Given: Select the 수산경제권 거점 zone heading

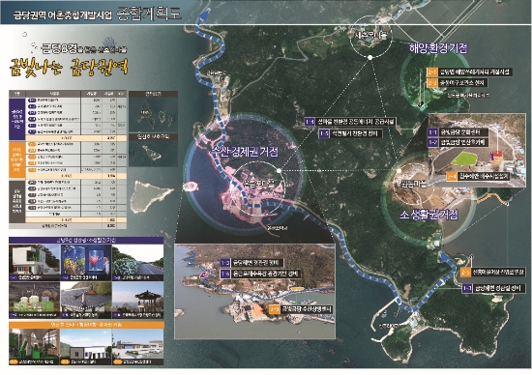Looking at the screenshot, I should tap(245, 151).
